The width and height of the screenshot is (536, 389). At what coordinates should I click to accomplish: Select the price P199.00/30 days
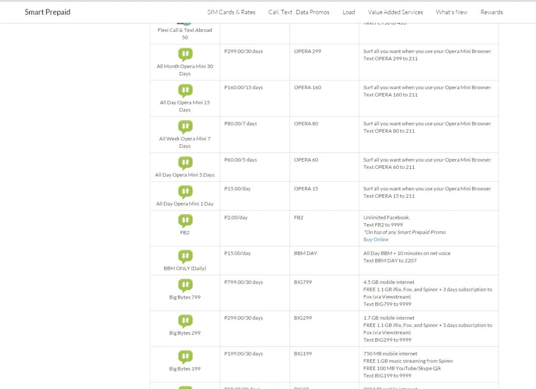[243, 354]
